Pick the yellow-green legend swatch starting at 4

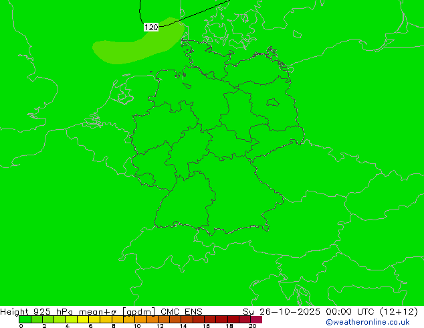(x=72, y=319)
